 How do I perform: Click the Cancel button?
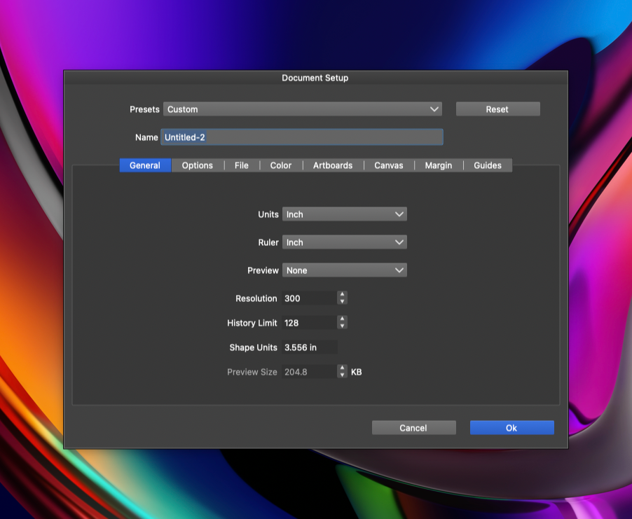pos(414,428)
